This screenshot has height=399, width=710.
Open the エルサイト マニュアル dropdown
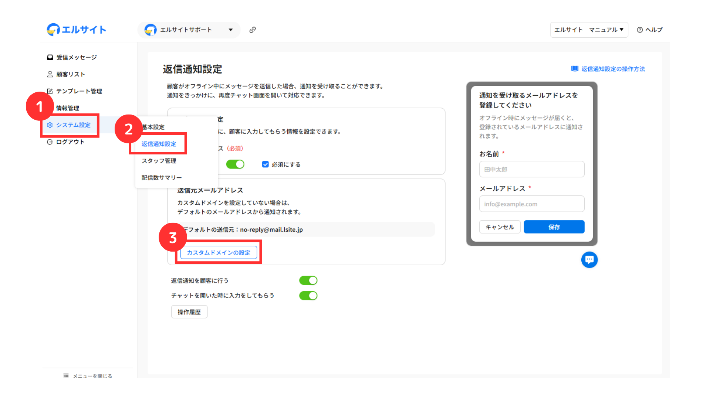point(589,30)
